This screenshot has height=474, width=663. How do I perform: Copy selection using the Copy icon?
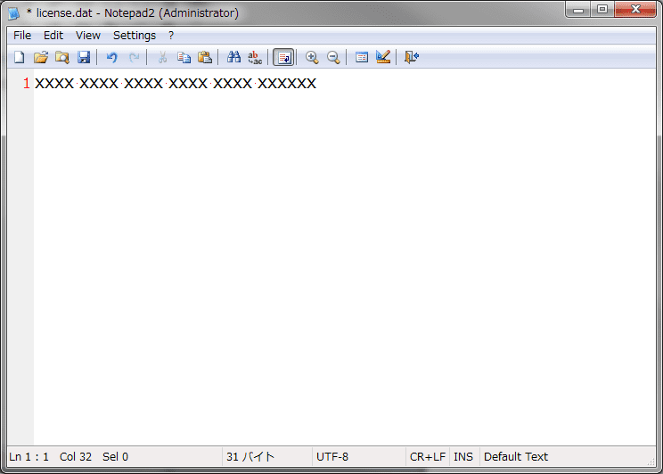point(184,57)
